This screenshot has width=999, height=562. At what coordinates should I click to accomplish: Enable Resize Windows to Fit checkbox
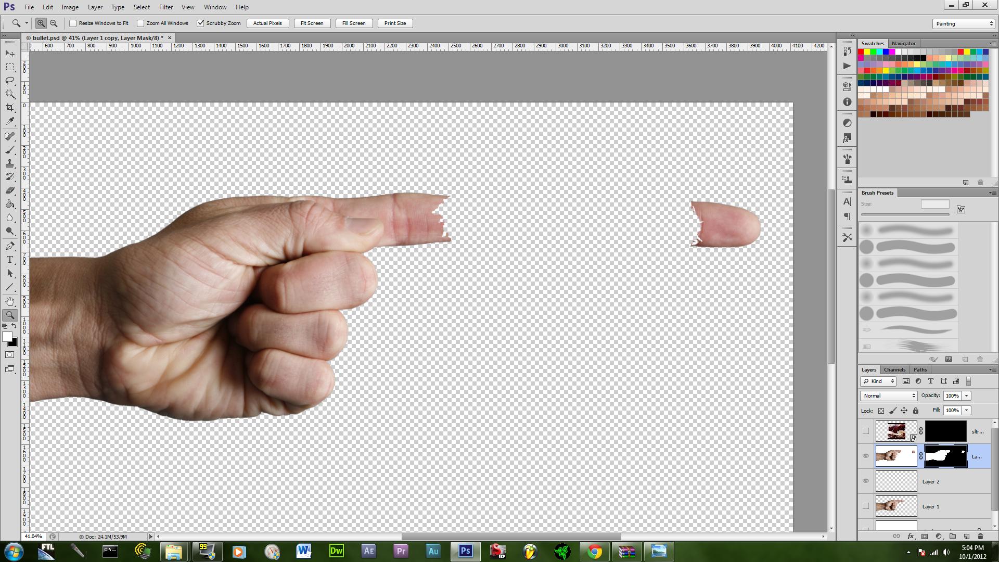tap(73, 23)
